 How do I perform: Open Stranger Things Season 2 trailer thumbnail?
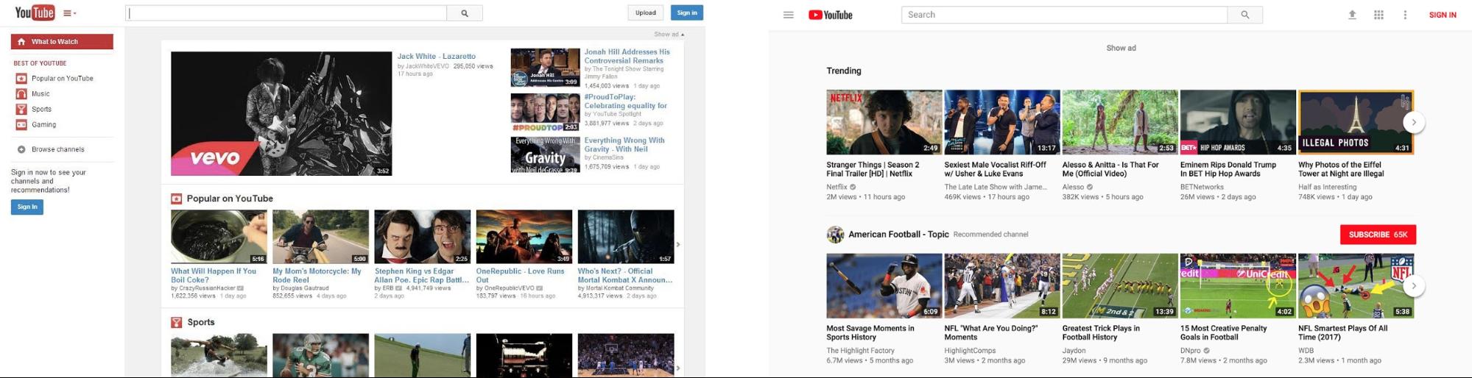(x=884, y=122)
